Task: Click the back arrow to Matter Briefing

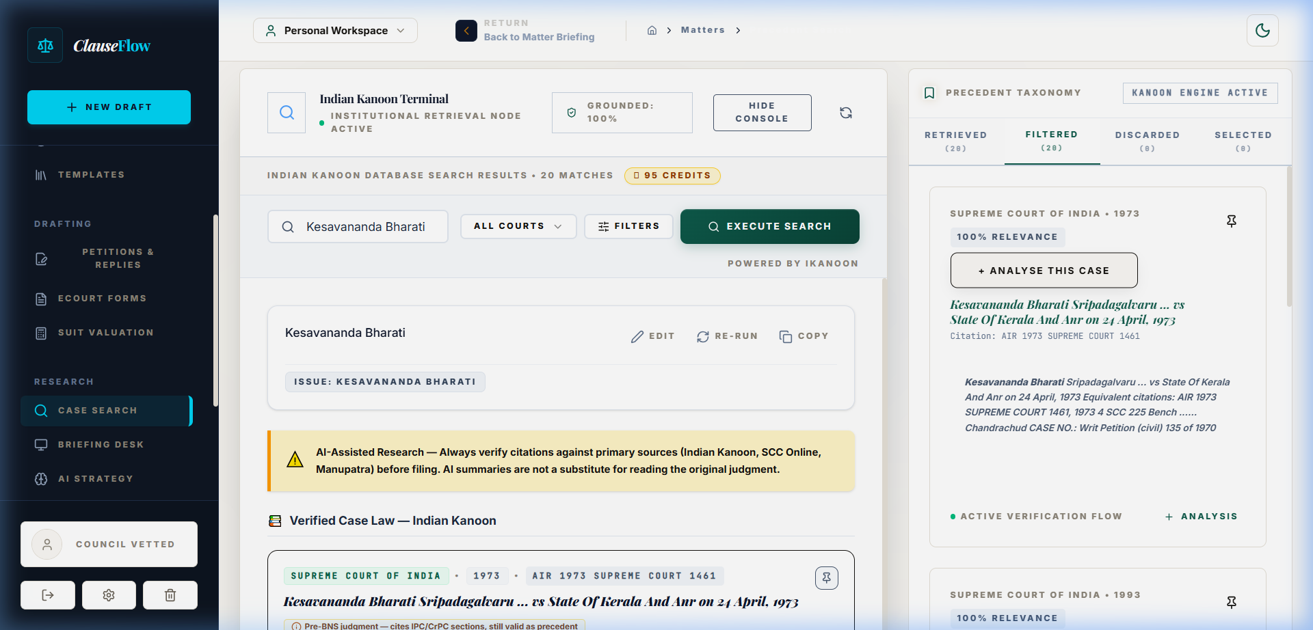Action: [466, 31]
